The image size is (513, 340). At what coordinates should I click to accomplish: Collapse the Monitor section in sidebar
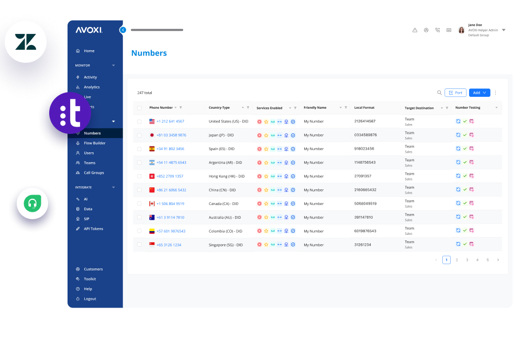pyautogui.click(x=114, y=65)
